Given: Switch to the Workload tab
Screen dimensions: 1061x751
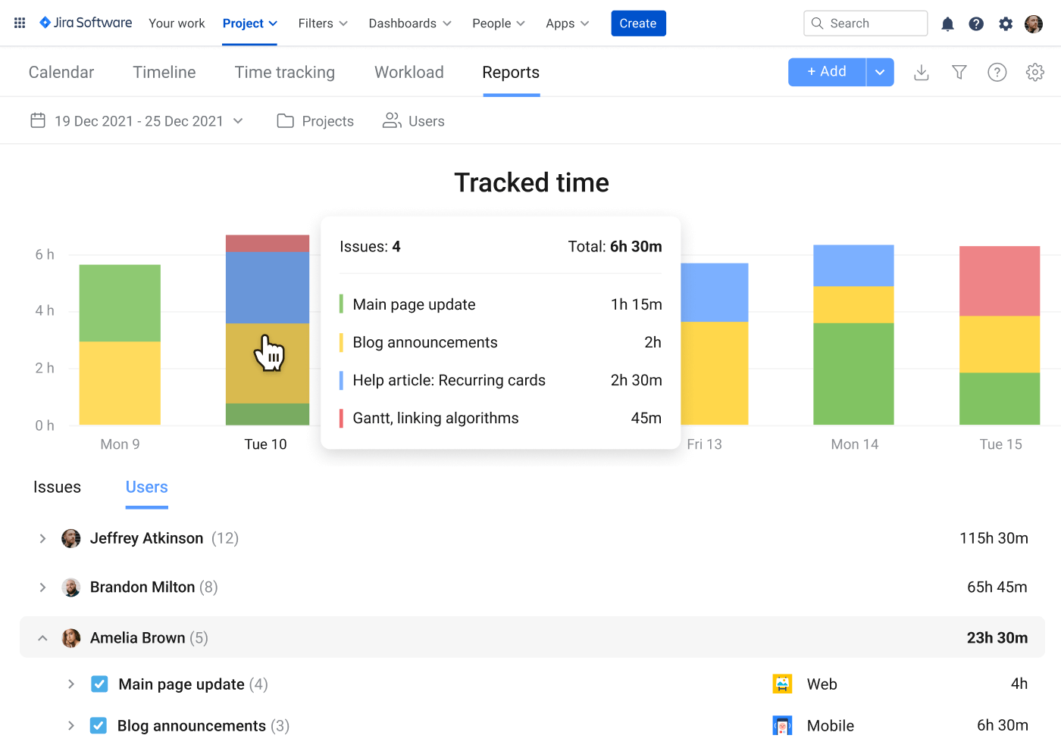Looking at the screenshot, I should (x=408, y=73).
